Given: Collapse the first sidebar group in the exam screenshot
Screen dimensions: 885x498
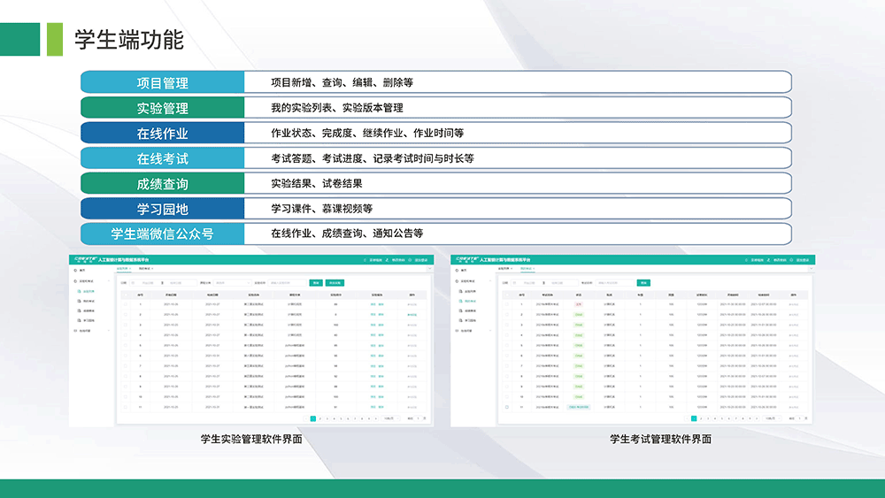Looking at the screenshot, I should pos(490,281).
